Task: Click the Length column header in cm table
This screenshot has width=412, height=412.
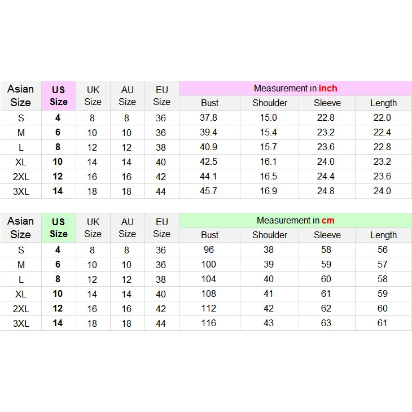Action: coord(383,235)
